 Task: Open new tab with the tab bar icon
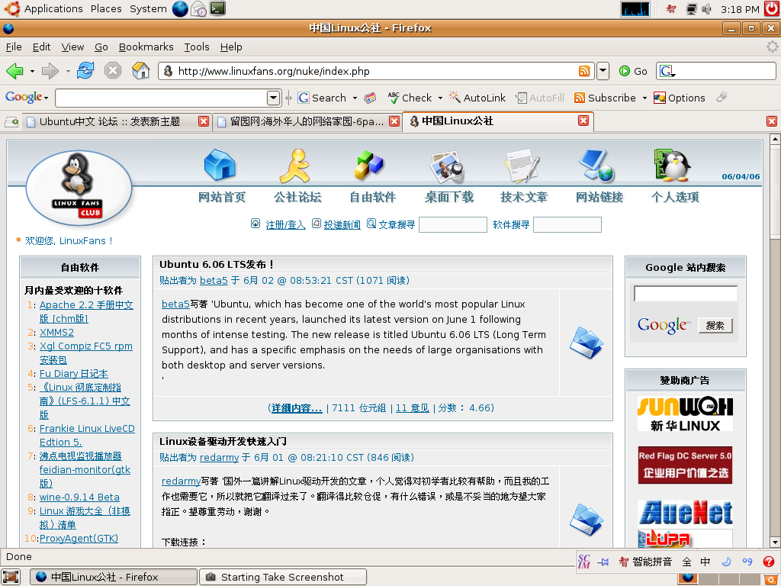pos(11,121)
